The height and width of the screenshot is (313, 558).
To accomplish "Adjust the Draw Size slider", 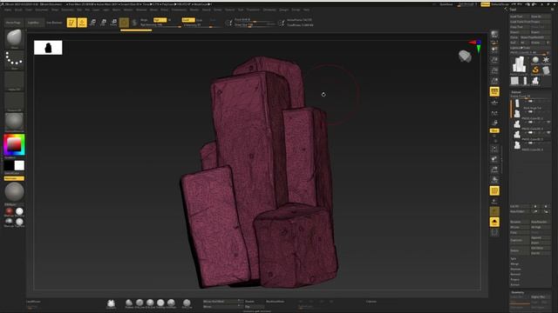I will (255, 25).
